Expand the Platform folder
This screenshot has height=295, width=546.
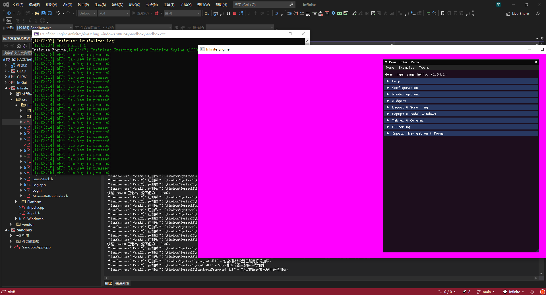[16, 202]
